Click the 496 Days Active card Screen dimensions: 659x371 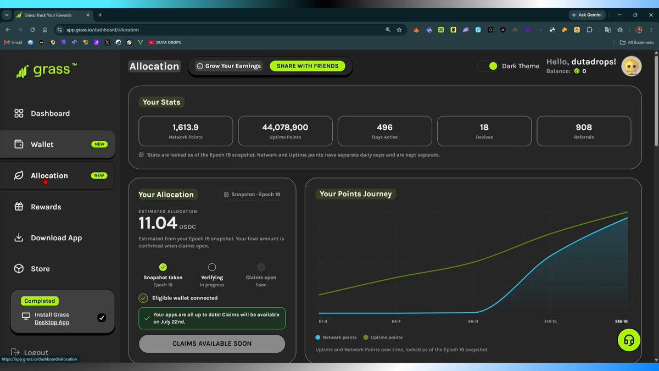point(384,131)
